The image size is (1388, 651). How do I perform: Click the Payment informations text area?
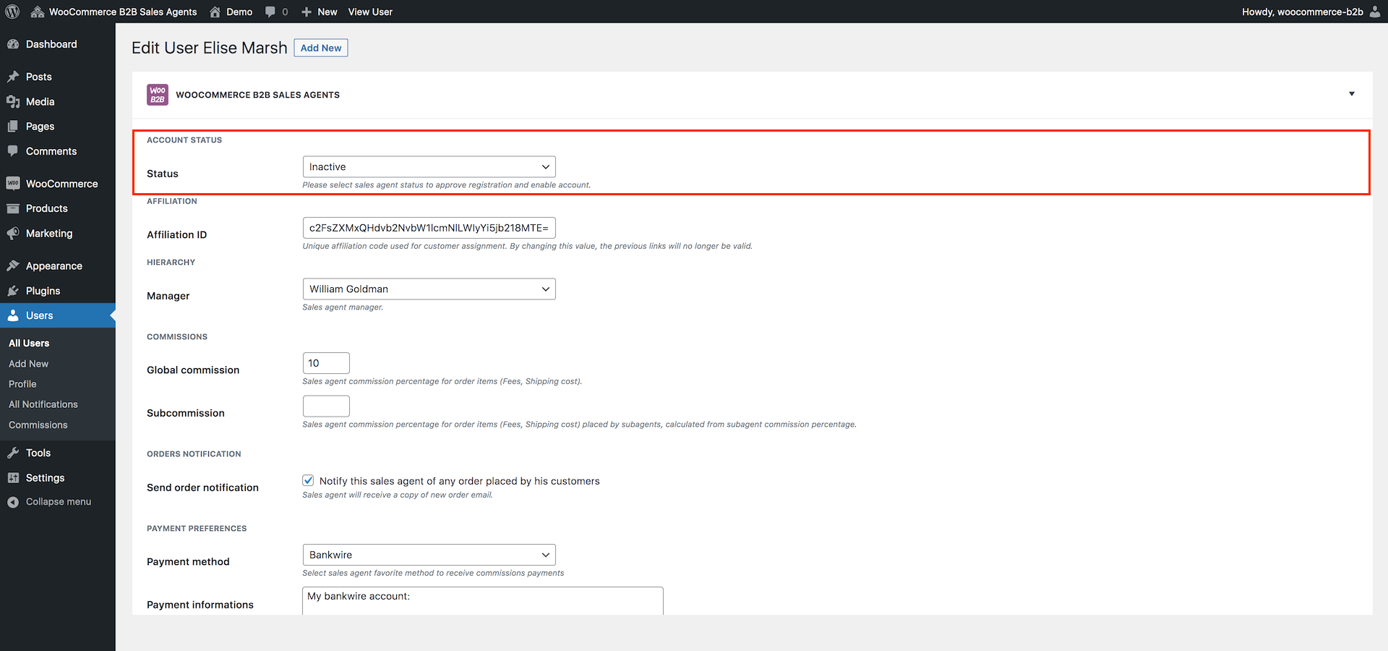pyautogui.click(x=483, y=601)
